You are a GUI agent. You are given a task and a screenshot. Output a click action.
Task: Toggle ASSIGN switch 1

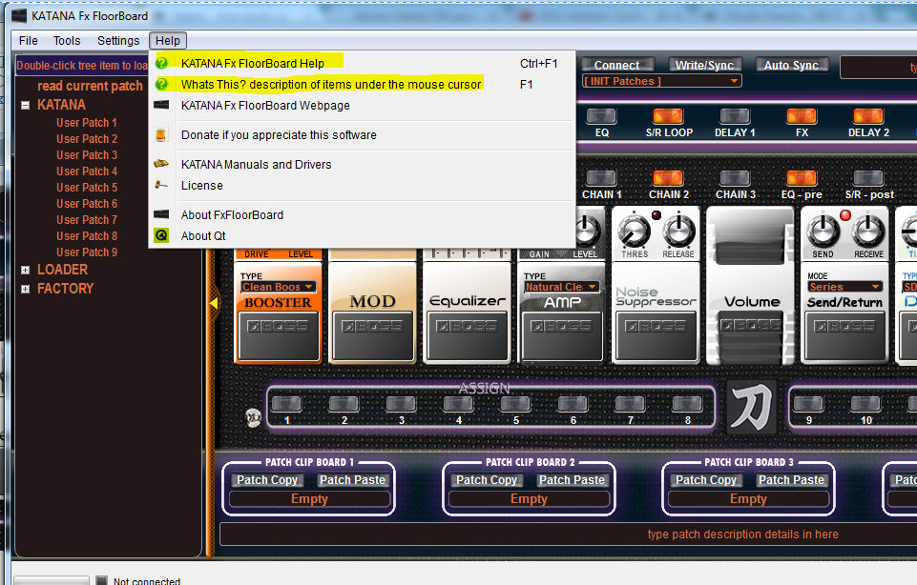(x=286, y=403)
